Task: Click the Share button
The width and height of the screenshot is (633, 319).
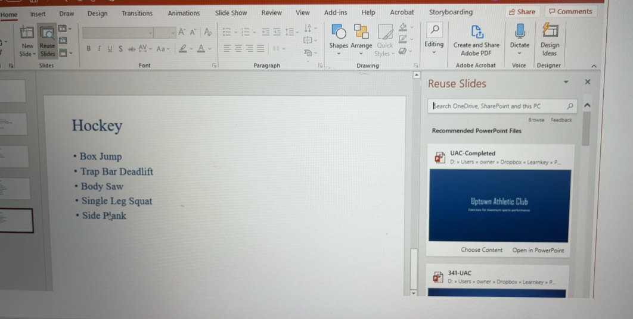Action: pos(522,12)
